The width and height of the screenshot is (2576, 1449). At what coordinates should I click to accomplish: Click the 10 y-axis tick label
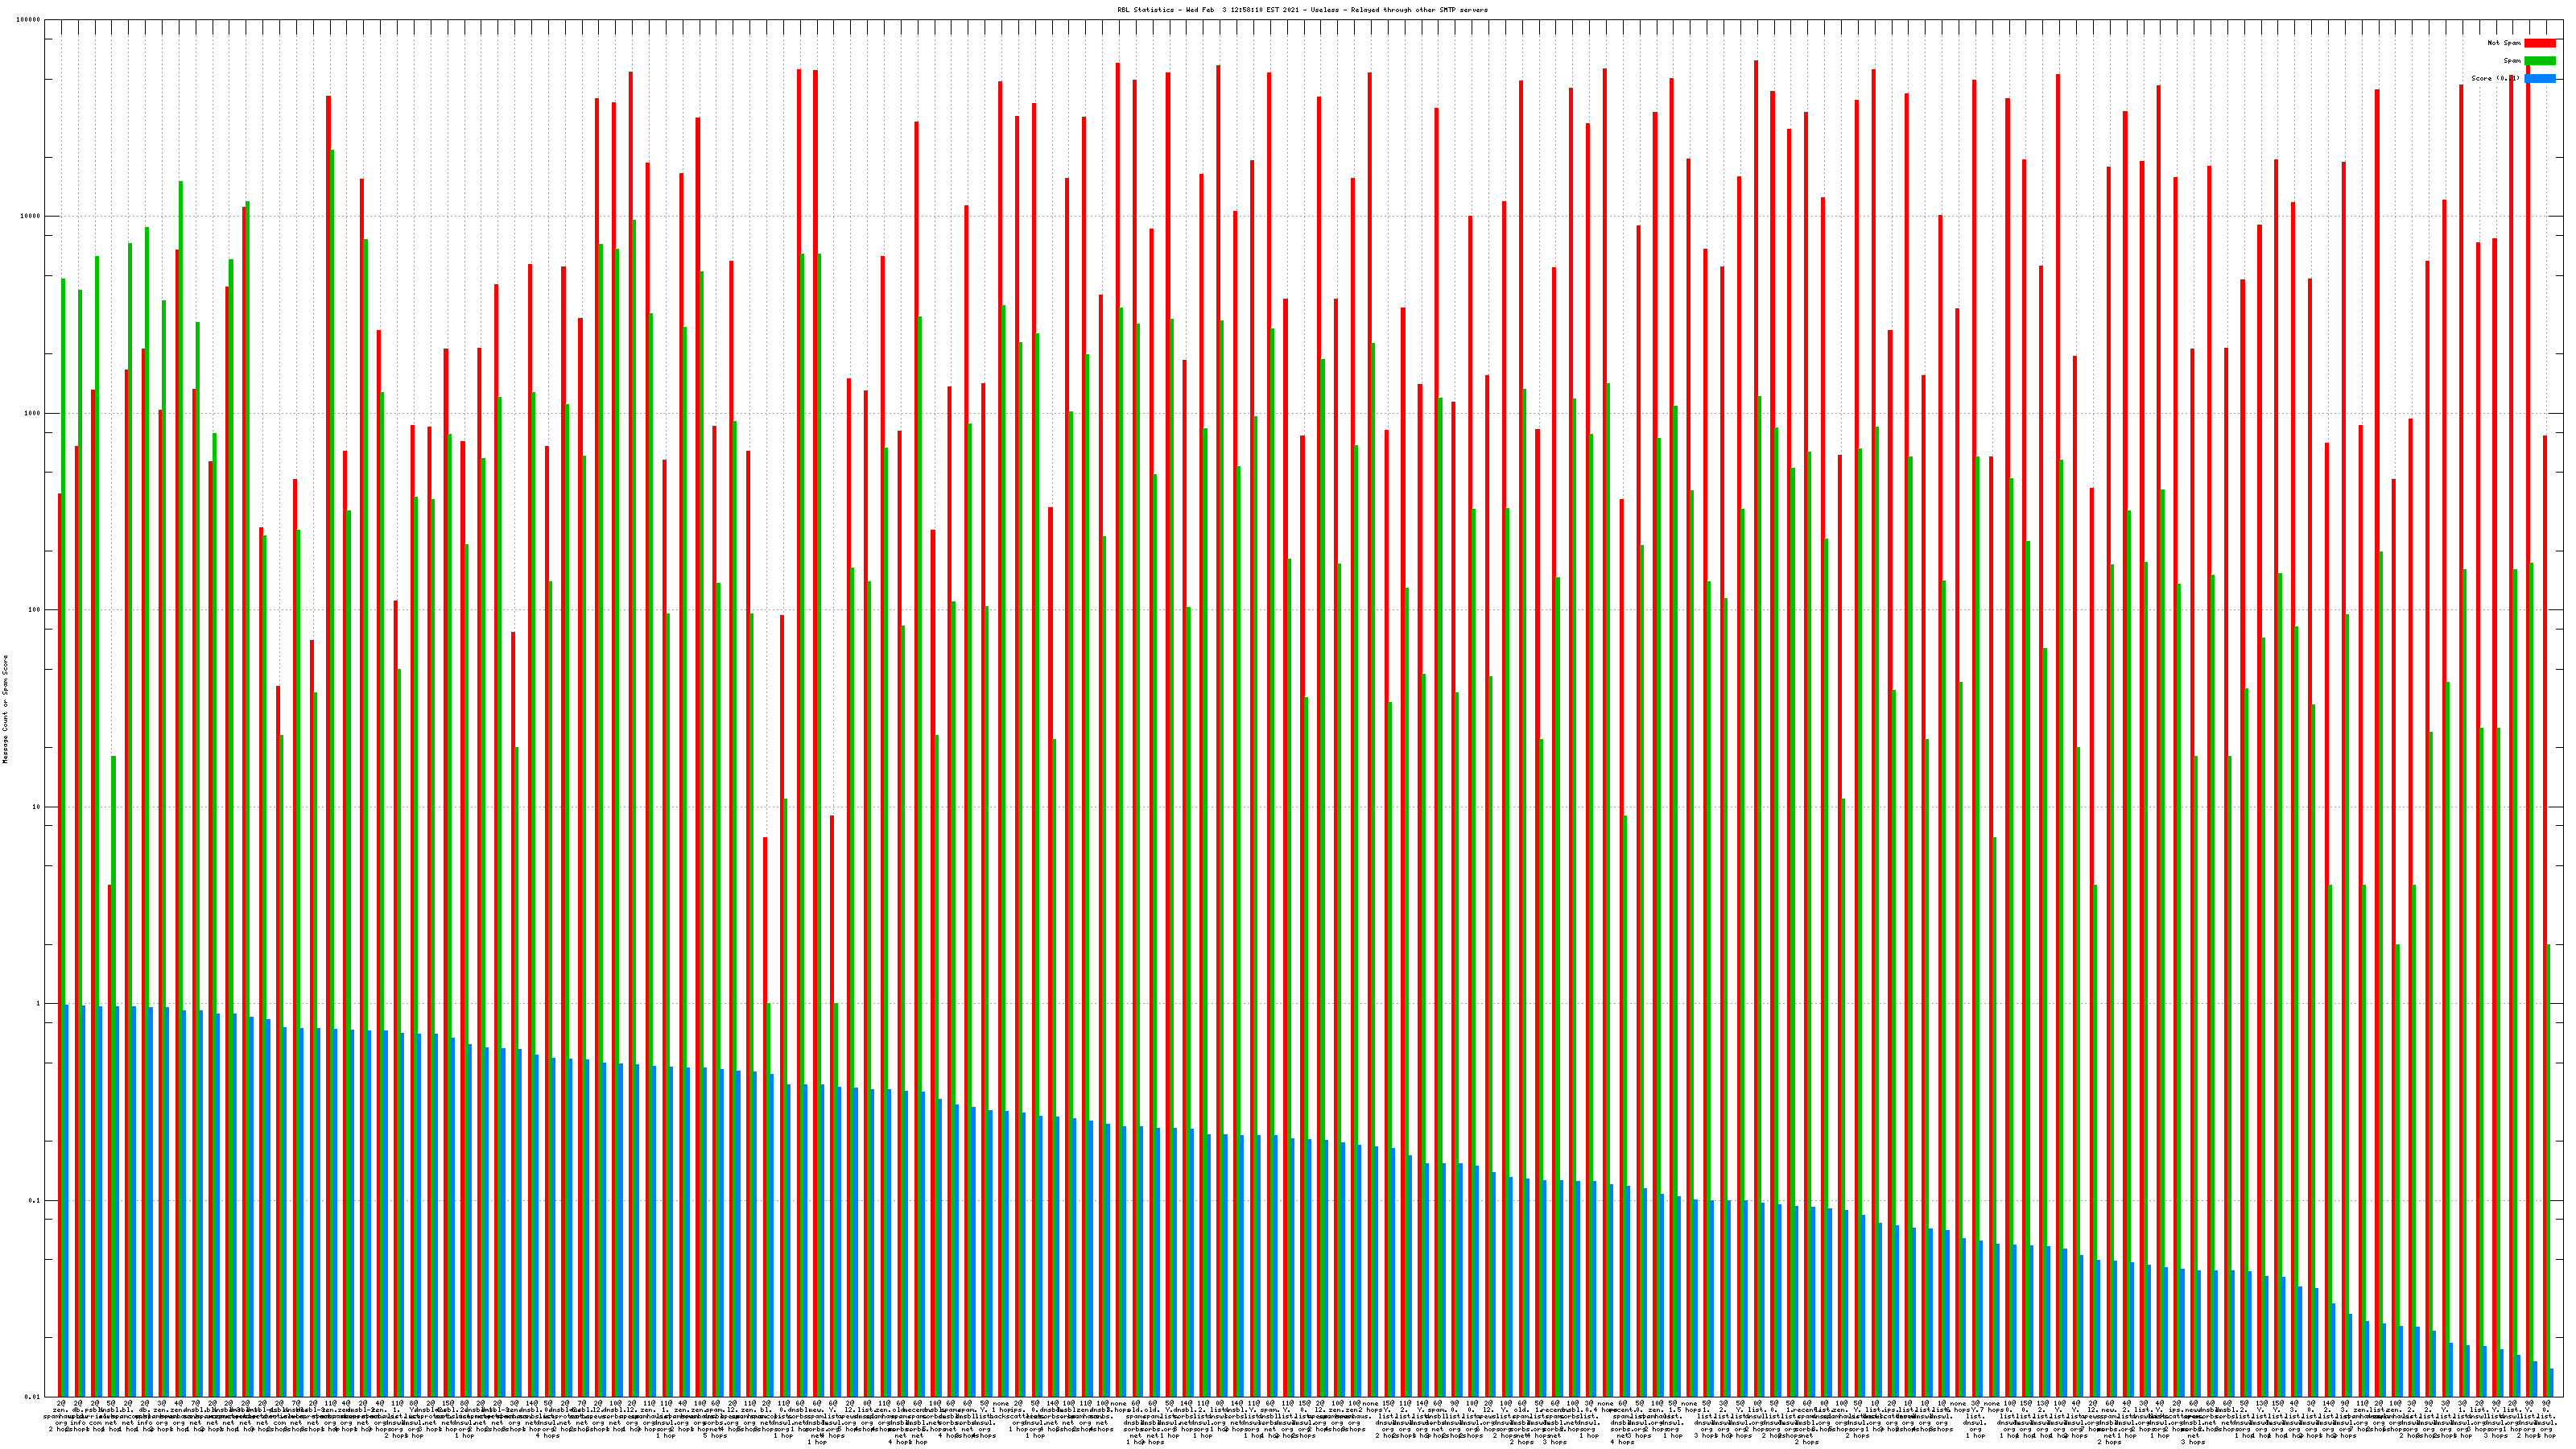(37, 807)
